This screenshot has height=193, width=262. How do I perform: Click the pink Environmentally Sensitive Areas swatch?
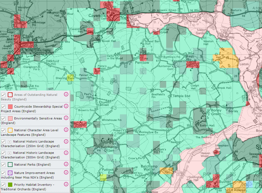[10, 118]
